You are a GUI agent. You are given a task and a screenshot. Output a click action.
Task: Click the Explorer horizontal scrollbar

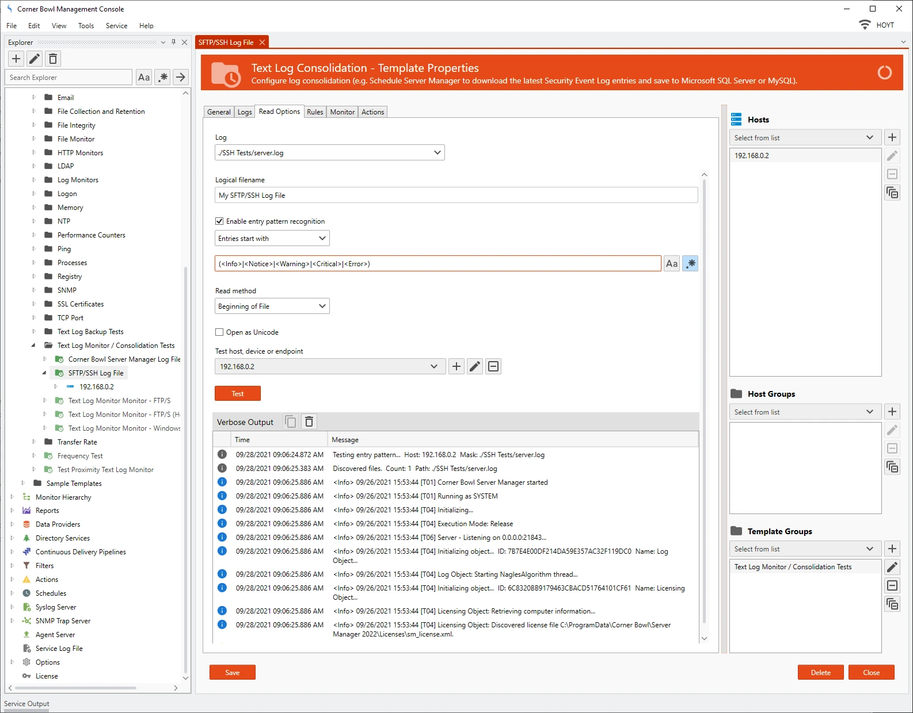click(x=75, y=688)
